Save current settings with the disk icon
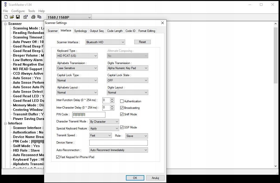Image resolution: width=280 pixels, height=183 pixels. pyautogui.click(x=18, y=17)
